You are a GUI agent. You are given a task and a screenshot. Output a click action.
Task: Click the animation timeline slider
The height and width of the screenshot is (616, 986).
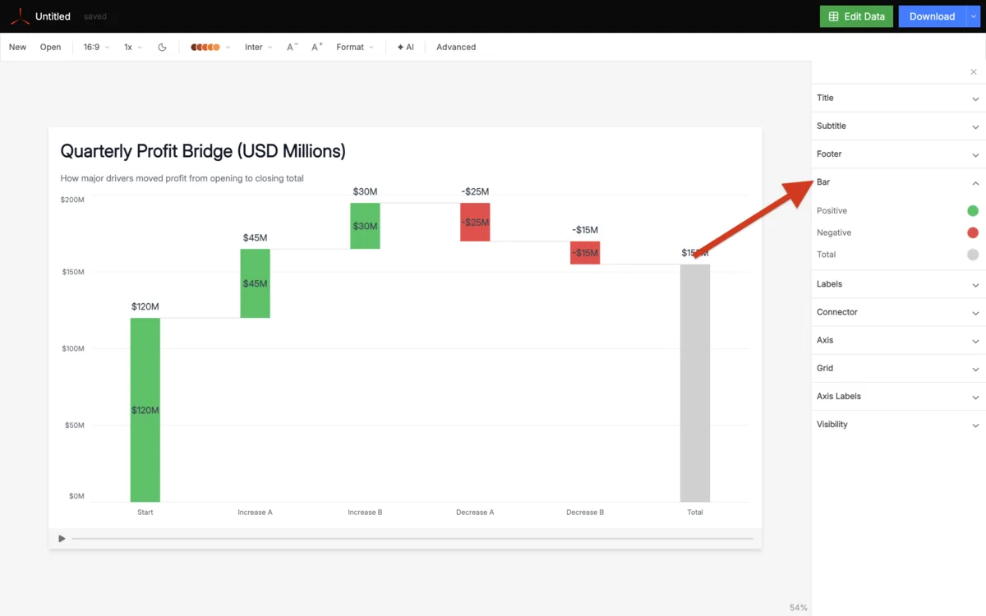click(412, 539)
